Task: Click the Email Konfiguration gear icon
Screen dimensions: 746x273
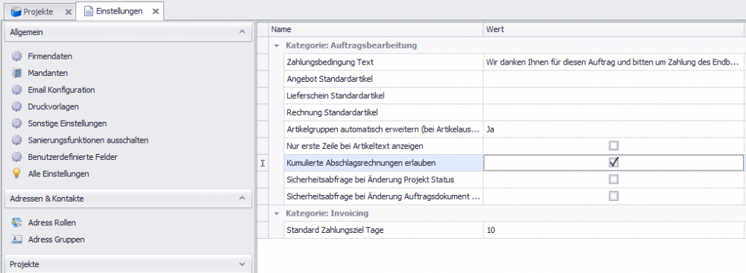Action: [x=16, y=90]
